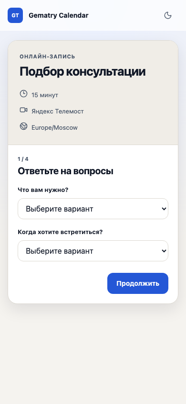Select the Europe/Moscow timezone text
Viewport: 186px width, 404px height.
click(54, 127)
